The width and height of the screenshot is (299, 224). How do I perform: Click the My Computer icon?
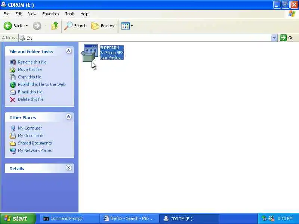13,128
